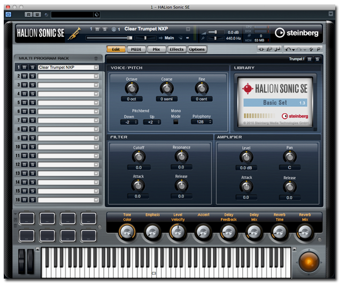Click the second global toolbar icon
339x284 pixels.
pos(269,49)
